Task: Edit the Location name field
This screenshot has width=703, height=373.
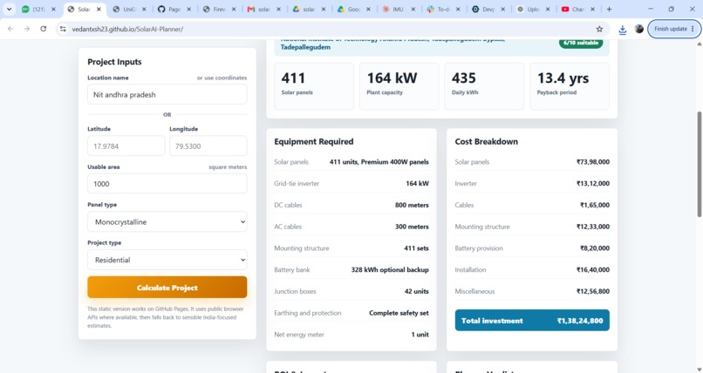Action: tap(167, 94)
